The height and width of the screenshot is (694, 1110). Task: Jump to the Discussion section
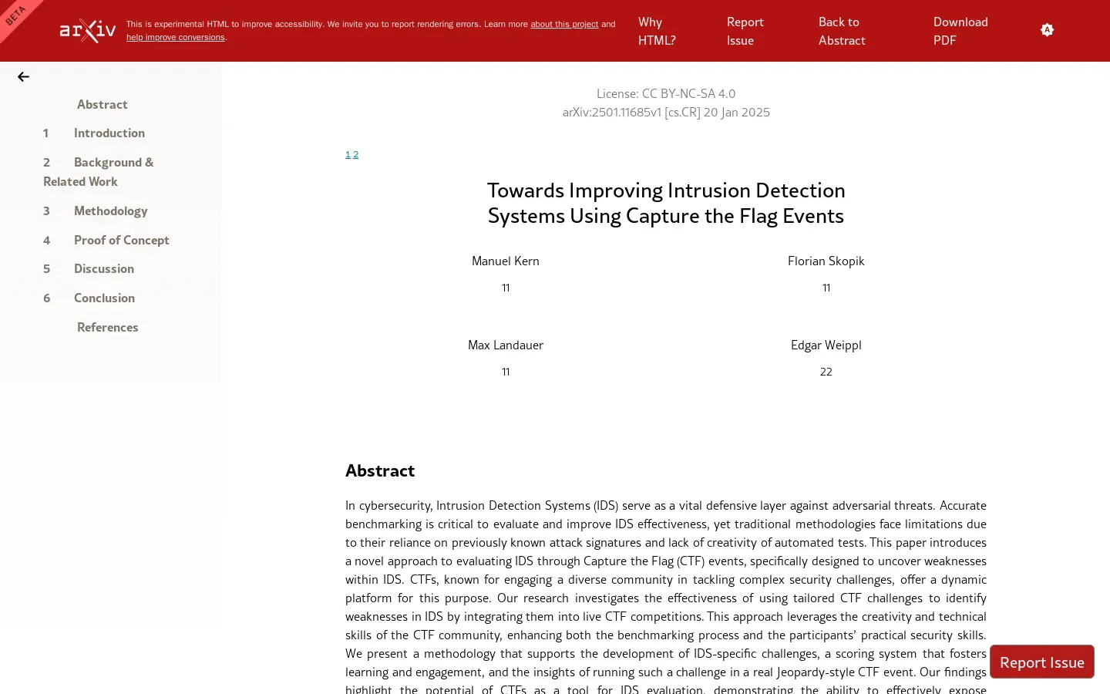pyautogui.click(x=104, y=269)
